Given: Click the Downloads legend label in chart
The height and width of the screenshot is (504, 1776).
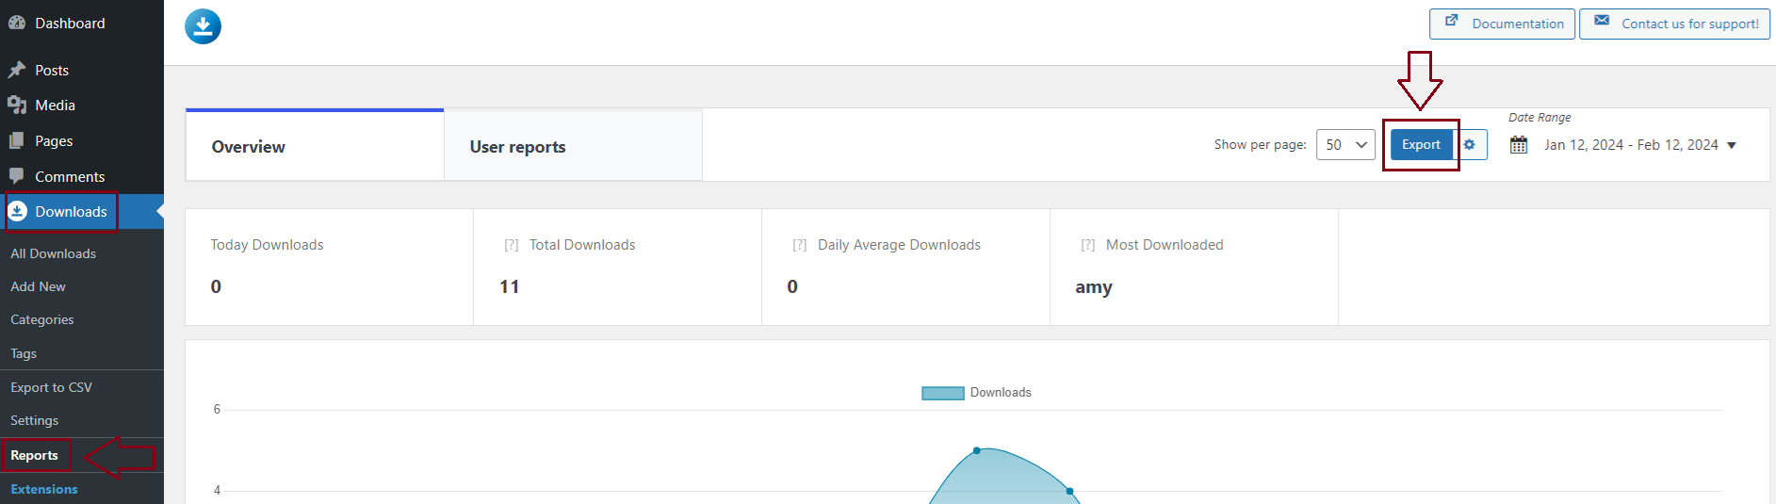Looking at the screenshot, I should pyautogui.click(x=1001, y=393).
